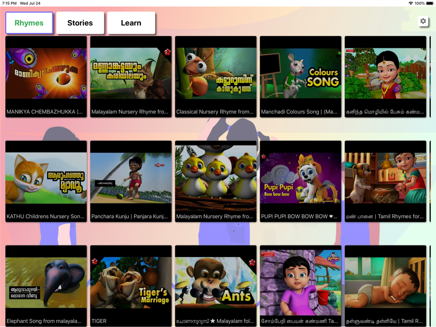The height and width of the screenshot is (327, 436).
Task: Tap the battery icon in status bar
Action: tap(430, 3)
